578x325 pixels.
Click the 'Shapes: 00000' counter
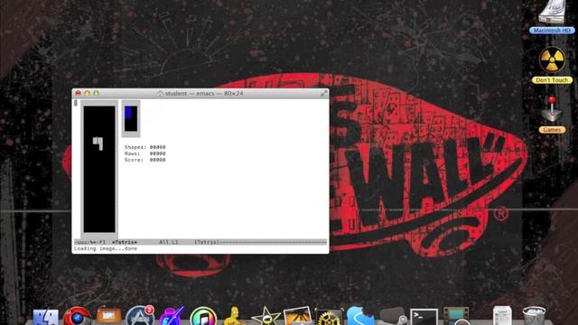point(144,147)
